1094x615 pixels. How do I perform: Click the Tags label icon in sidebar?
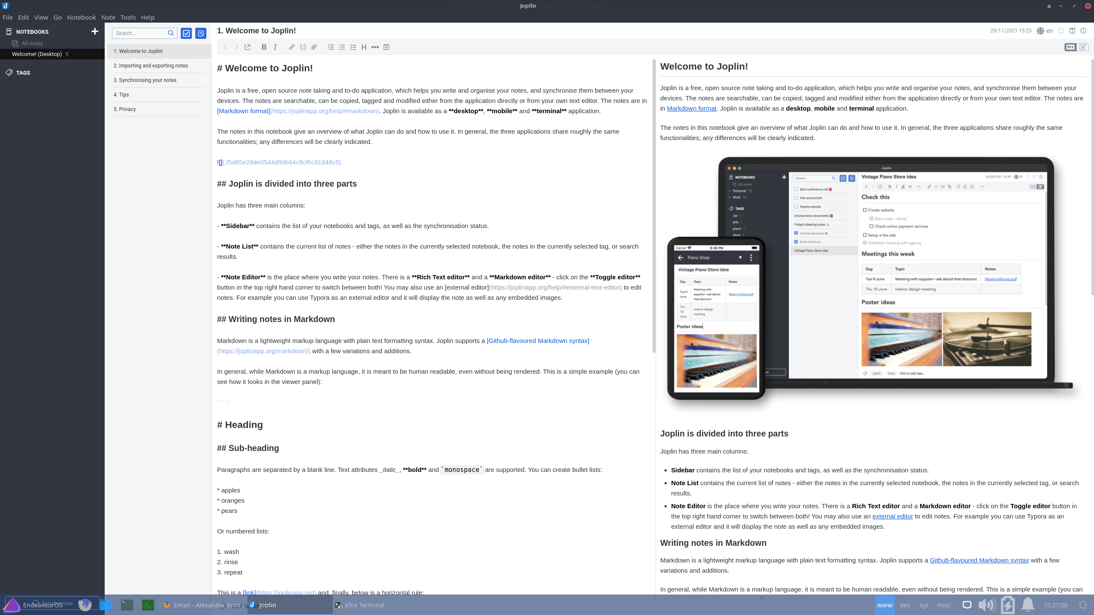point(9,73)
